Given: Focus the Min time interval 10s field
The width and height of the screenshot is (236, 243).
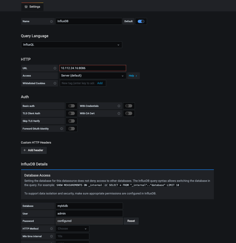Looking at the screenshot, I should [72, 236].
